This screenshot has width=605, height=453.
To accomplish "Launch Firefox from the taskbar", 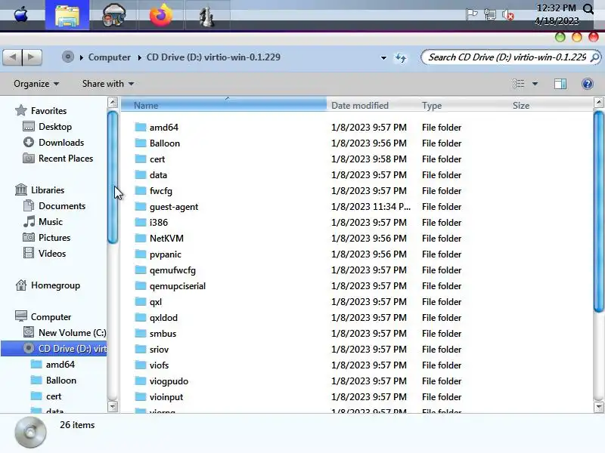I will click(161, 14).
